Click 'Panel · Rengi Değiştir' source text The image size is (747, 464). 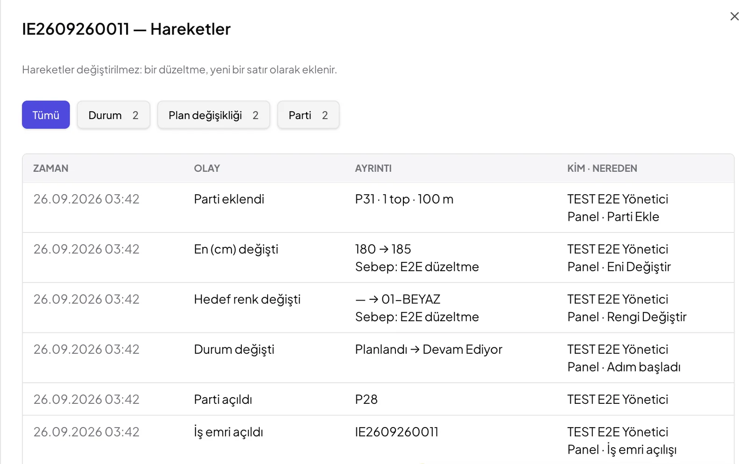tap(627, 317)
